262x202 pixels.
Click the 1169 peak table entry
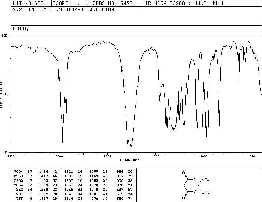98,176
